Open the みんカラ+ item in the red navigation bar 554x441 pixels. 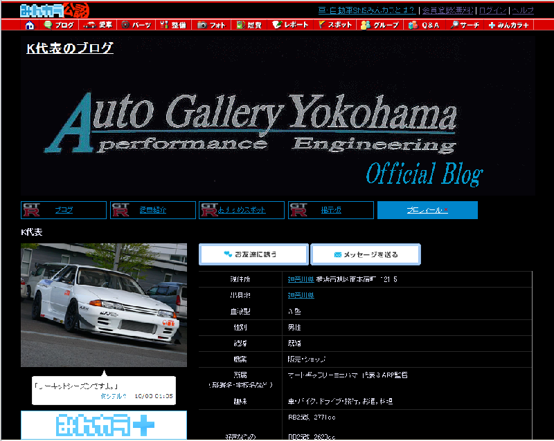point(508,25)
